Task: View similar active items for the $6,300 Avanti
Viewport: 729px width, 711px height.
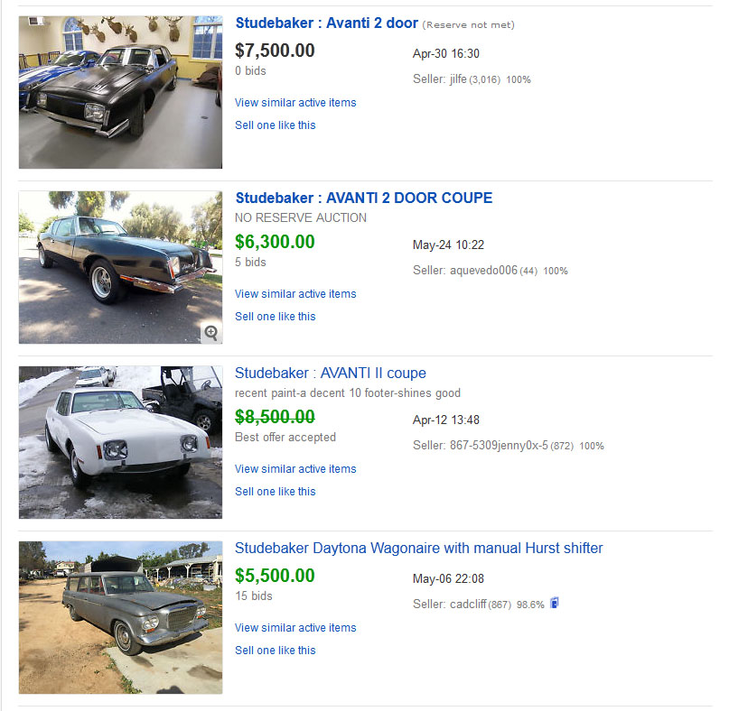Action: (295, 294)
